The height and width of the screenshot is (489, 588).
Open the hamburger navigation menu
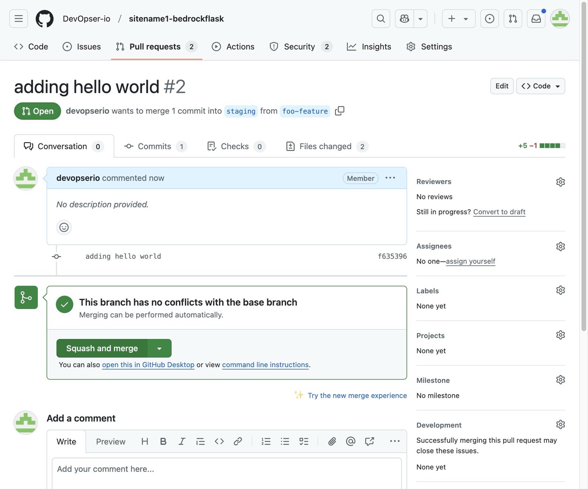pyautogui.click(x=19, y=19)
